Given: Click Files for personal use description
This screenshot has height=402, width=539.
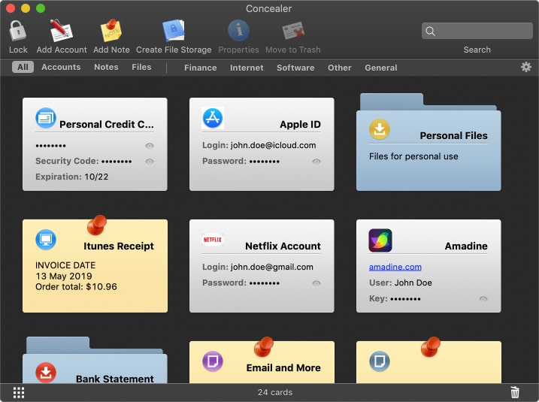Looking at the screenshot, I should (413, 156).
